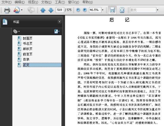
Task: Open the zoom level dropdown arrow
Action: click(x=102, y=10)
